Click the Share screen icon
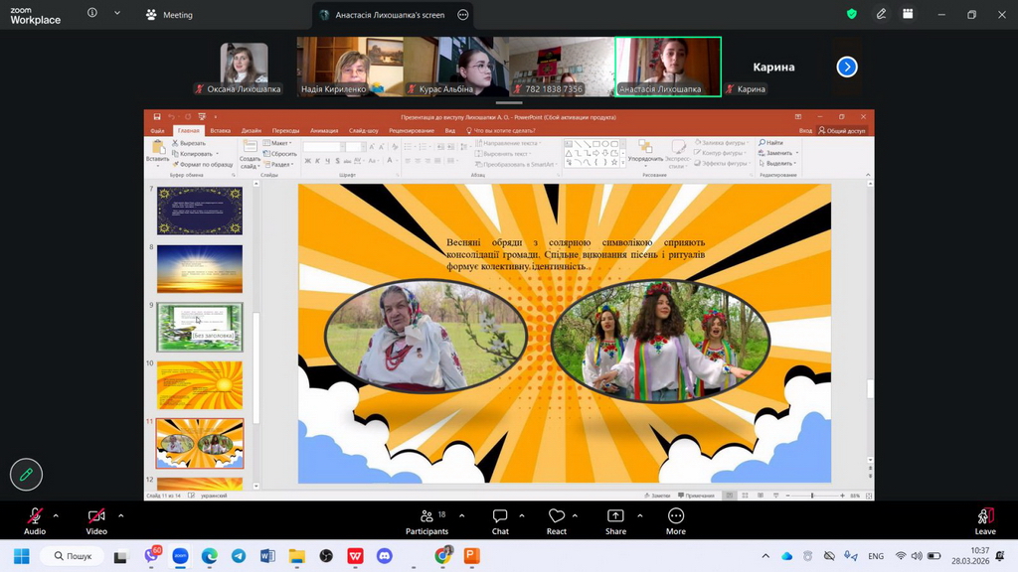This screenshot has width=1018, height=572. click(x=615, y=516)
